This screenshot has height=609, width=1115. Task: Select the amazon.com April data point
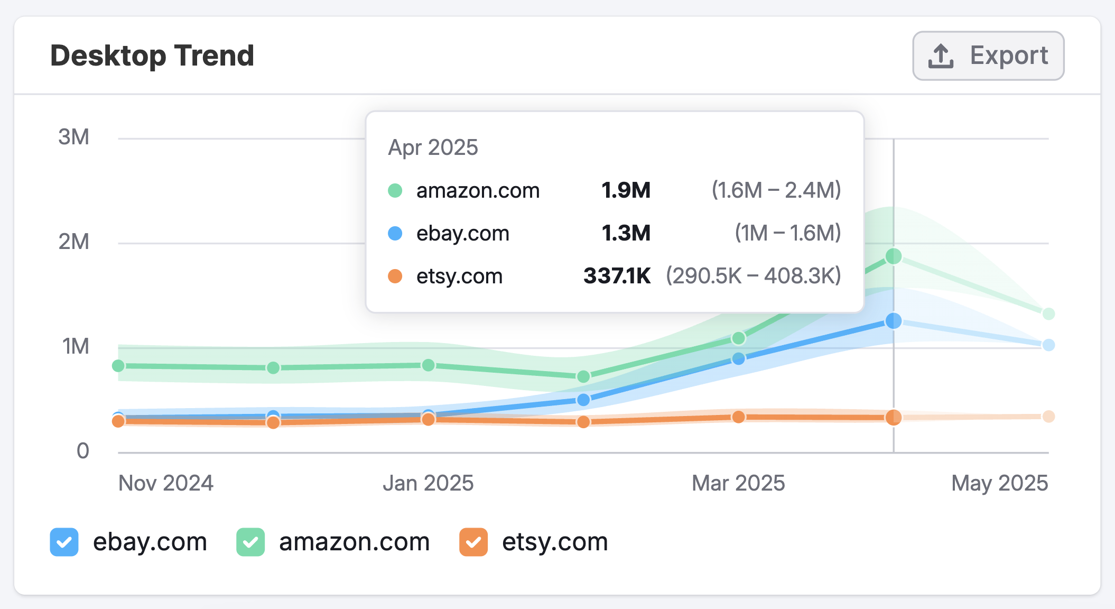pyautogui.click(x=894, y=257)
